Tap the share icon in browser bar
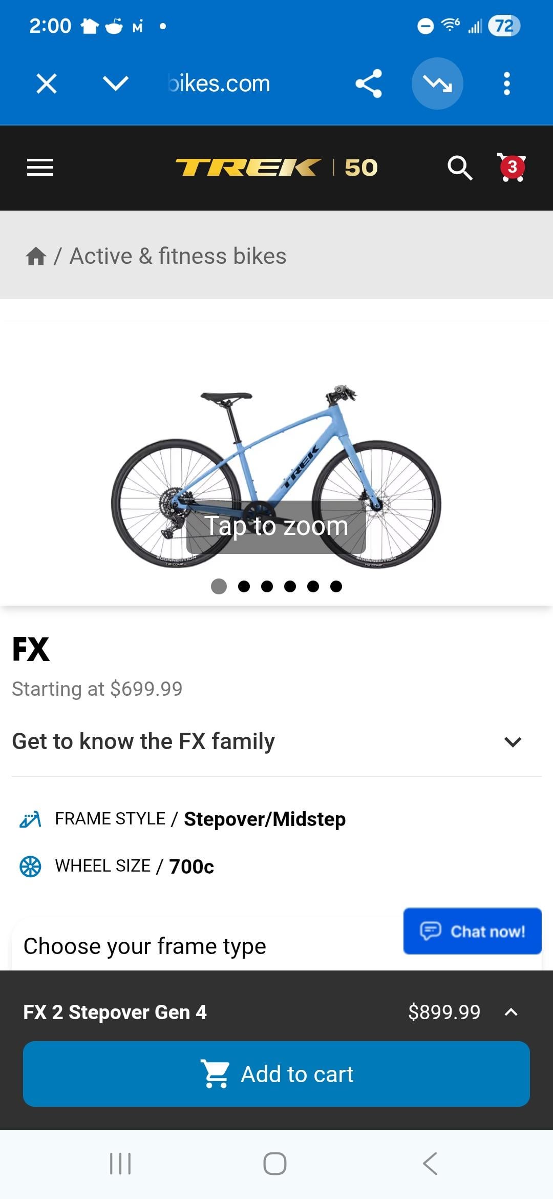 (369, 84)
